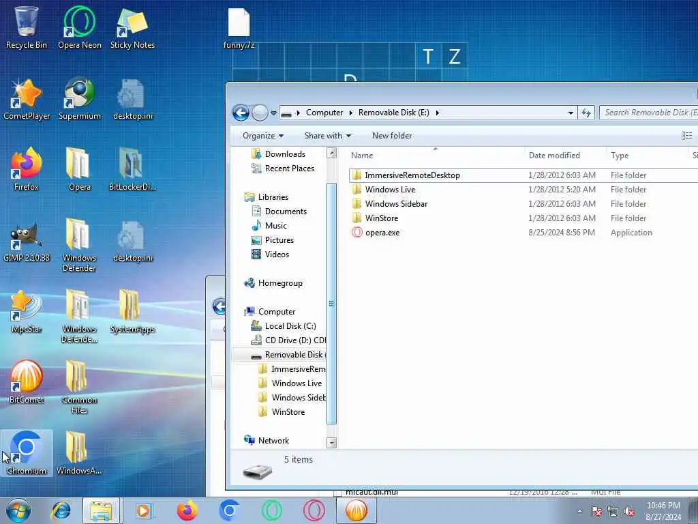Viewport: 698px width, 524px height.
Task: Select Network in the navigation pane
Action: pyautogui.click(x=273, y=441)
